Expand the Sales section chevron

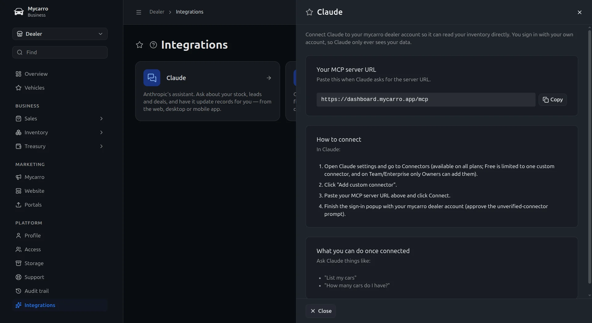(101, 119)
